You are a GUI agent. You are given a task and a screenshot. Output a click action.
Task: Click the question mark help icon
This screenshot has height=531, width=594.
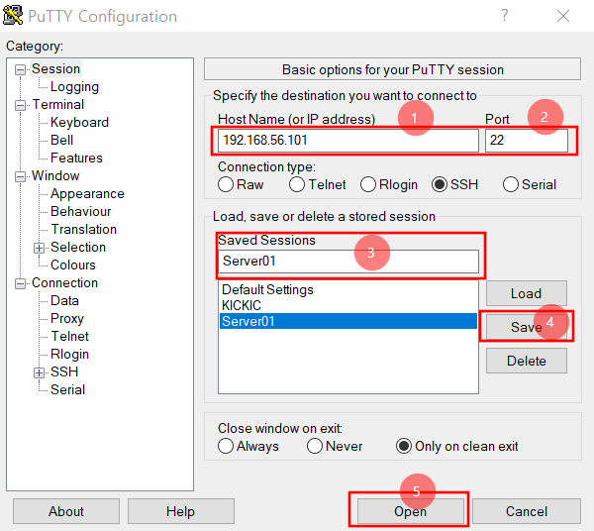click(x=505, y=16)
